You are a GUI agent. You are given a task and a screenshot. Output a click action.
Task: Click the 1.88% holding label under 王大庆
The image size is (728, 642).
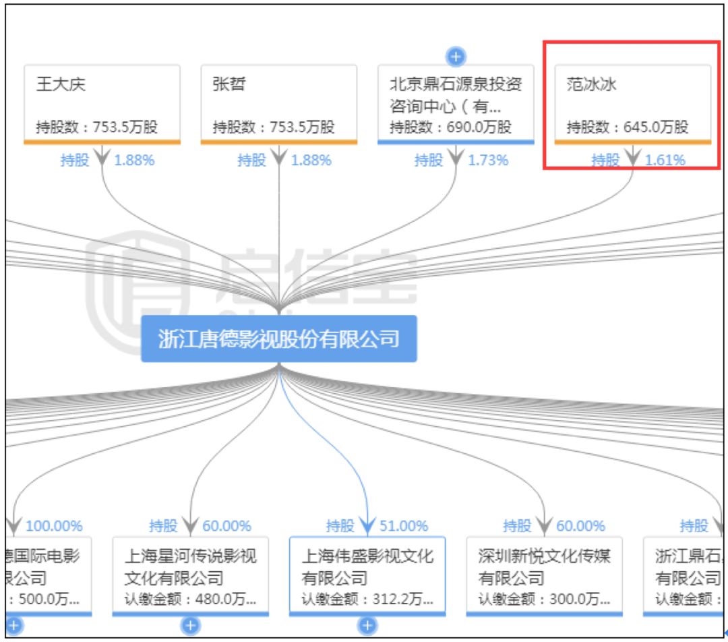[x=134, y=160]
